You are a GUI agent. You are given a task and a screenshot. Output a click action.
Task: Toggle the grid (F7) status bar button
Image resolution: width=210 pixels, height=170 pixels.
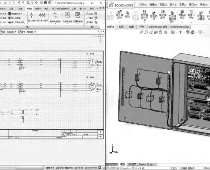click(x=50, y=168)
